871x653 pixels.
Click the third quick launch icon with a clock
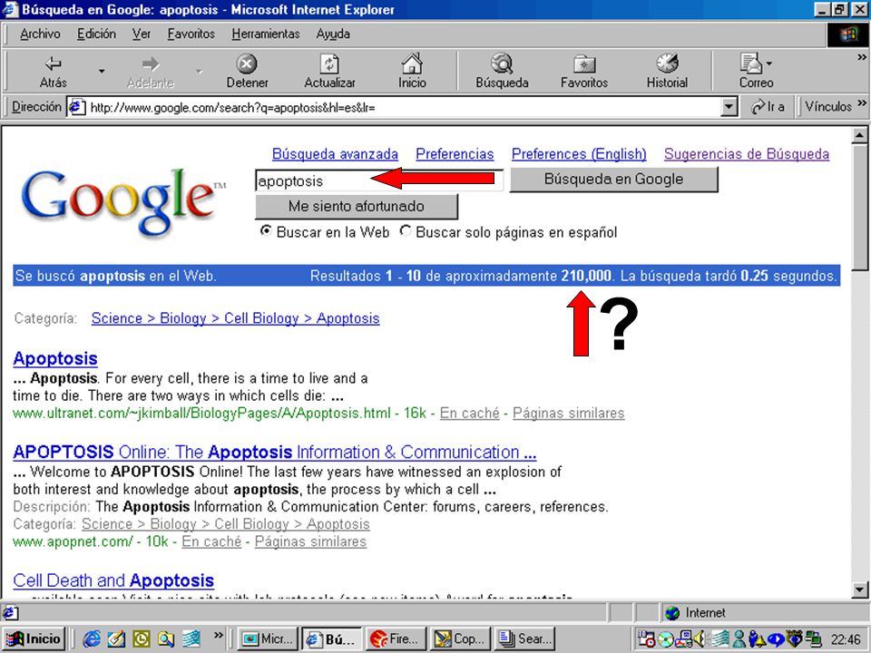(142, 639)
